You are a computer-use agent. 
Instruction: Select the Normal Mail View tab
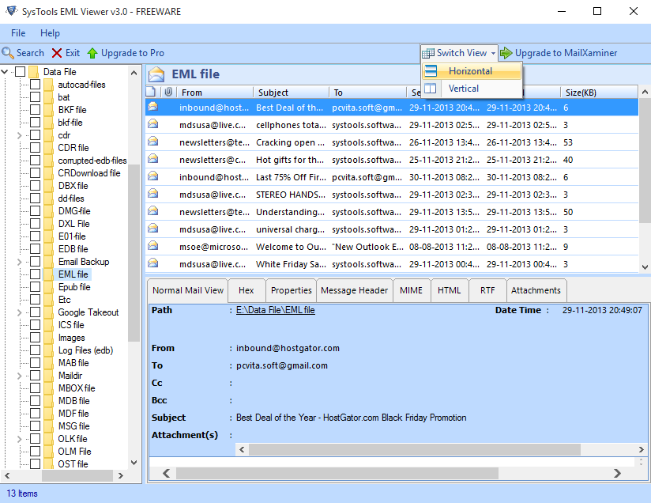click(188, 290)
